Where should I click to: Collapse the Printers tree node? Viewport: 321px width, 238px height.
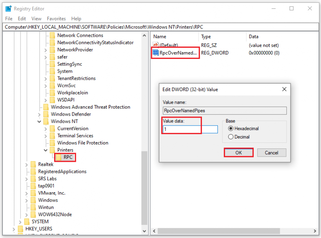(x=45, y=151)
